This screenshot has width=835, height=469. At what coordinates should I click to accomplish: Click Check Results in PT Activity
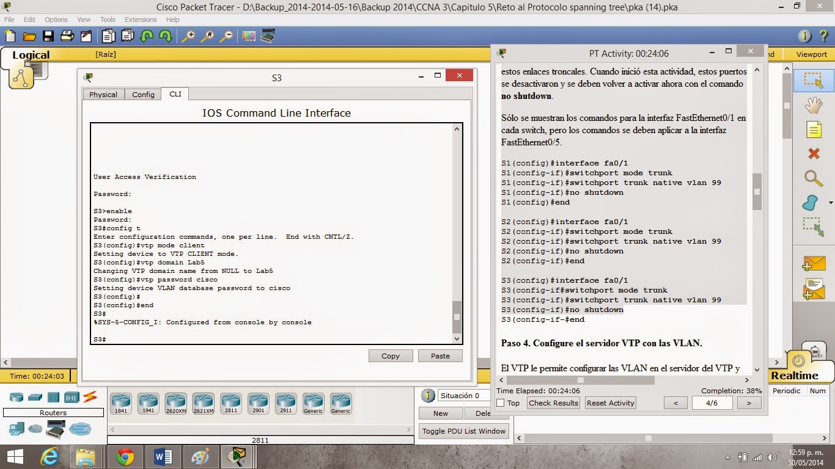click(553, 403)
